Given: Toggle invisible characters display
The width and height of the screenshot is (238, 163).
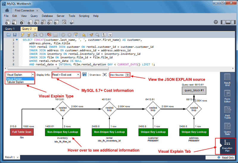Looking at the screenshot, I should (x=104, y=35).
